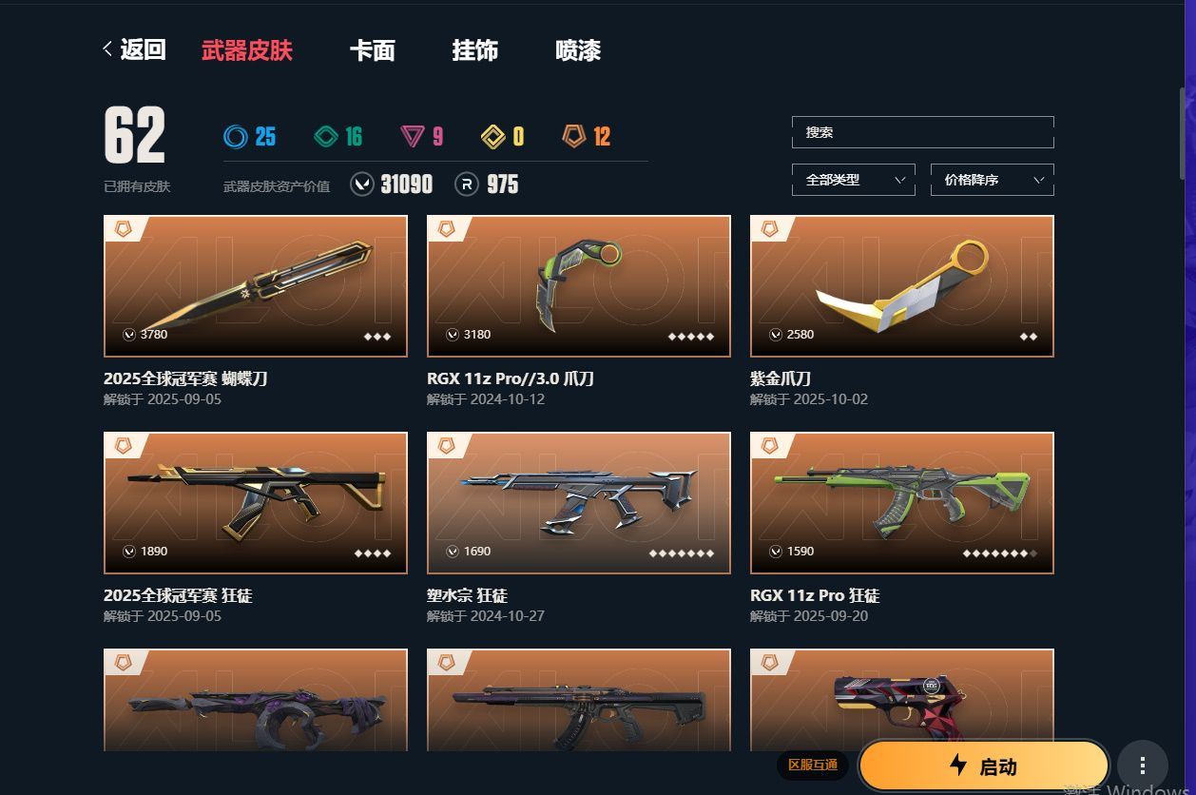Open the three-dot more options button

click(1142, 766)
